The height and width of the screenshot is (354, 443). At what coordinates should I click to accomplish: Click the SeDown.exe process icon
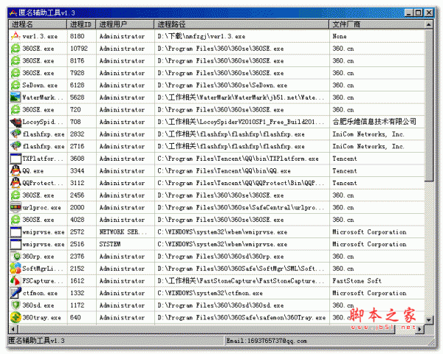coord(16,85)
